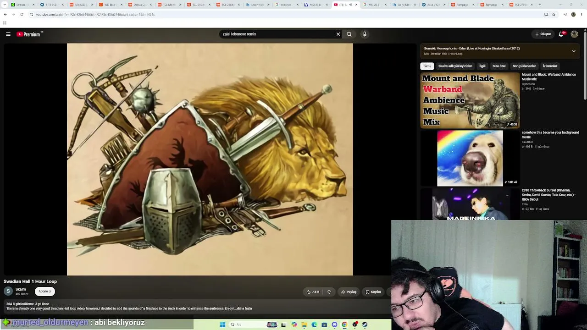Viewport: 587px width, 330px height.
Task: Open Discord from the taskbar
Action: (334, 324)
